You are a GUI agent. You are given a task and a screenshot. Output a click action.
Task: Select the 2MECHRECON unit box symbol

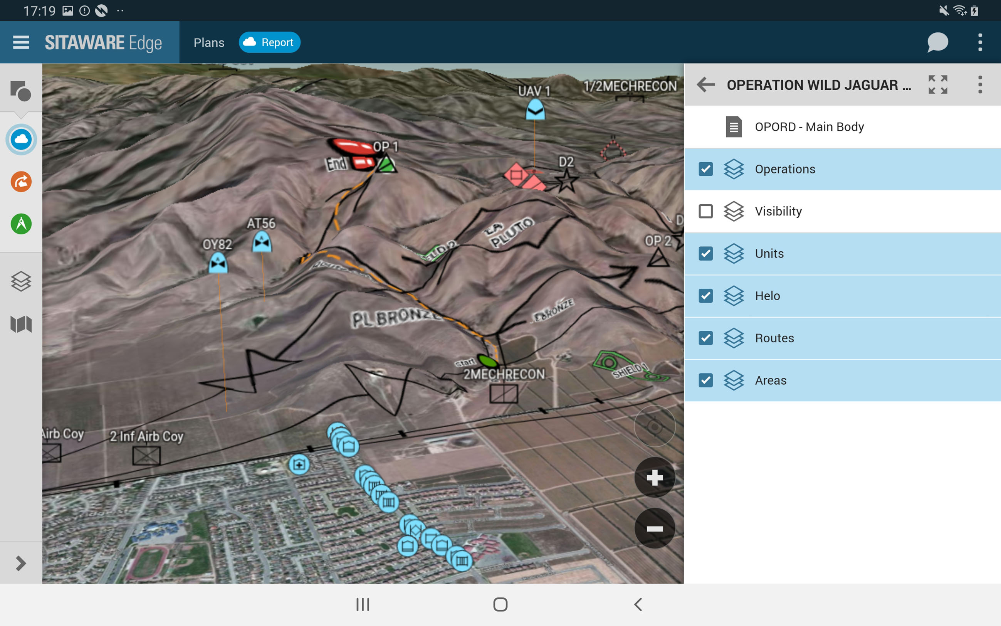(x=503, y=393)
